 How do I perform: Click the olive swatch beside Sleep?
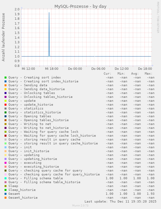tap(6, 186)
